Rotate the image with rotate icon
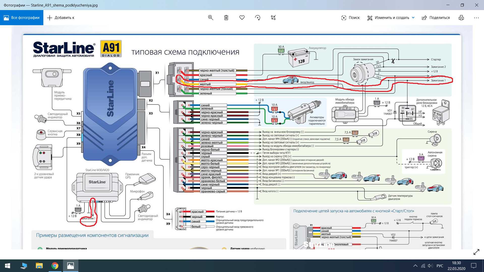The height and width of the screenshot is (272, 484). (x=258, y=18)
